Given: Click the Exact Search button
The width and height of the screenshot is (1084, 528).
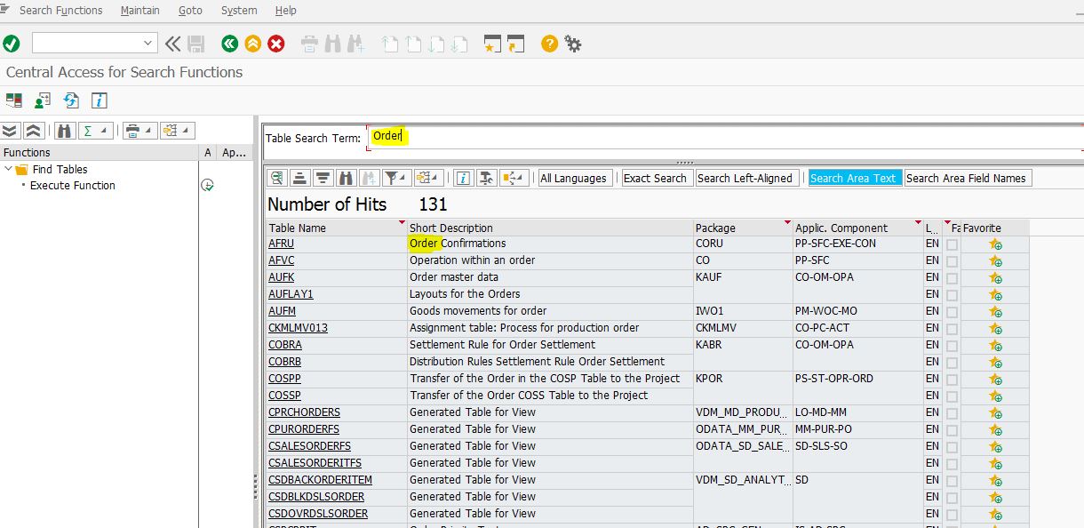Looking at the screenshot, I should (655, 178).
